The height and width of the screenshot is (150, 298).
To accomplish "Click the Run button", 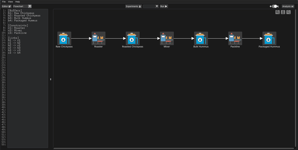I will point(163,6).
